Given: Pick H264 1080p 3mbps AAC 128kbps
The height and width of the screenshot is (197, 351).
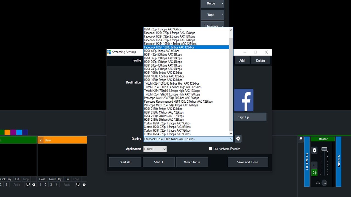Looking at the screenshot, I should tap(186, 80).
